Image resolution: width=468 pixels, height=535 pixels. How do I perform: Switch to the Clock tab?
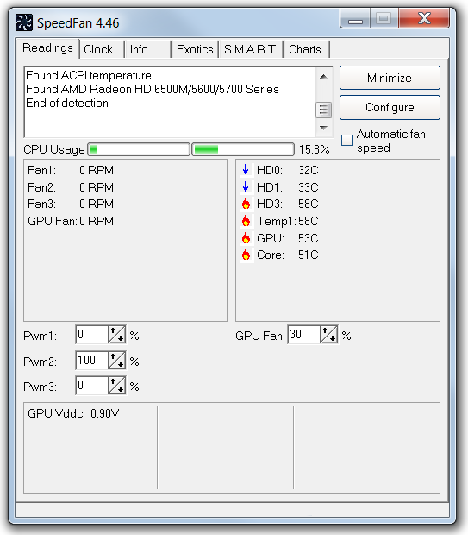[102, 49]
